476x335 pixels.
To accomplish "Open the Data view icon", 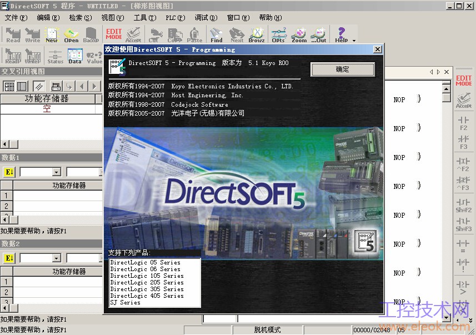I will coord(75,56).
